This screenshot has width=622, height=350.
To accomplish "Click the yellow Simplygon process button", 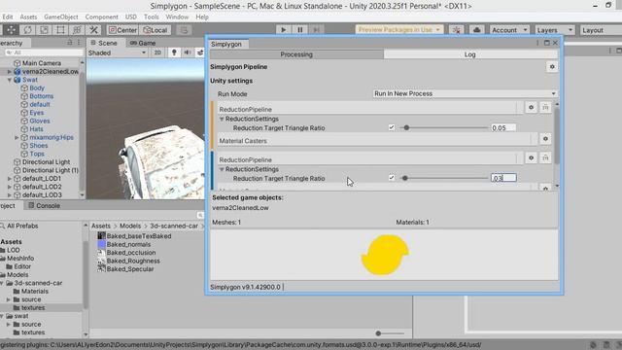I will (385, 255).
